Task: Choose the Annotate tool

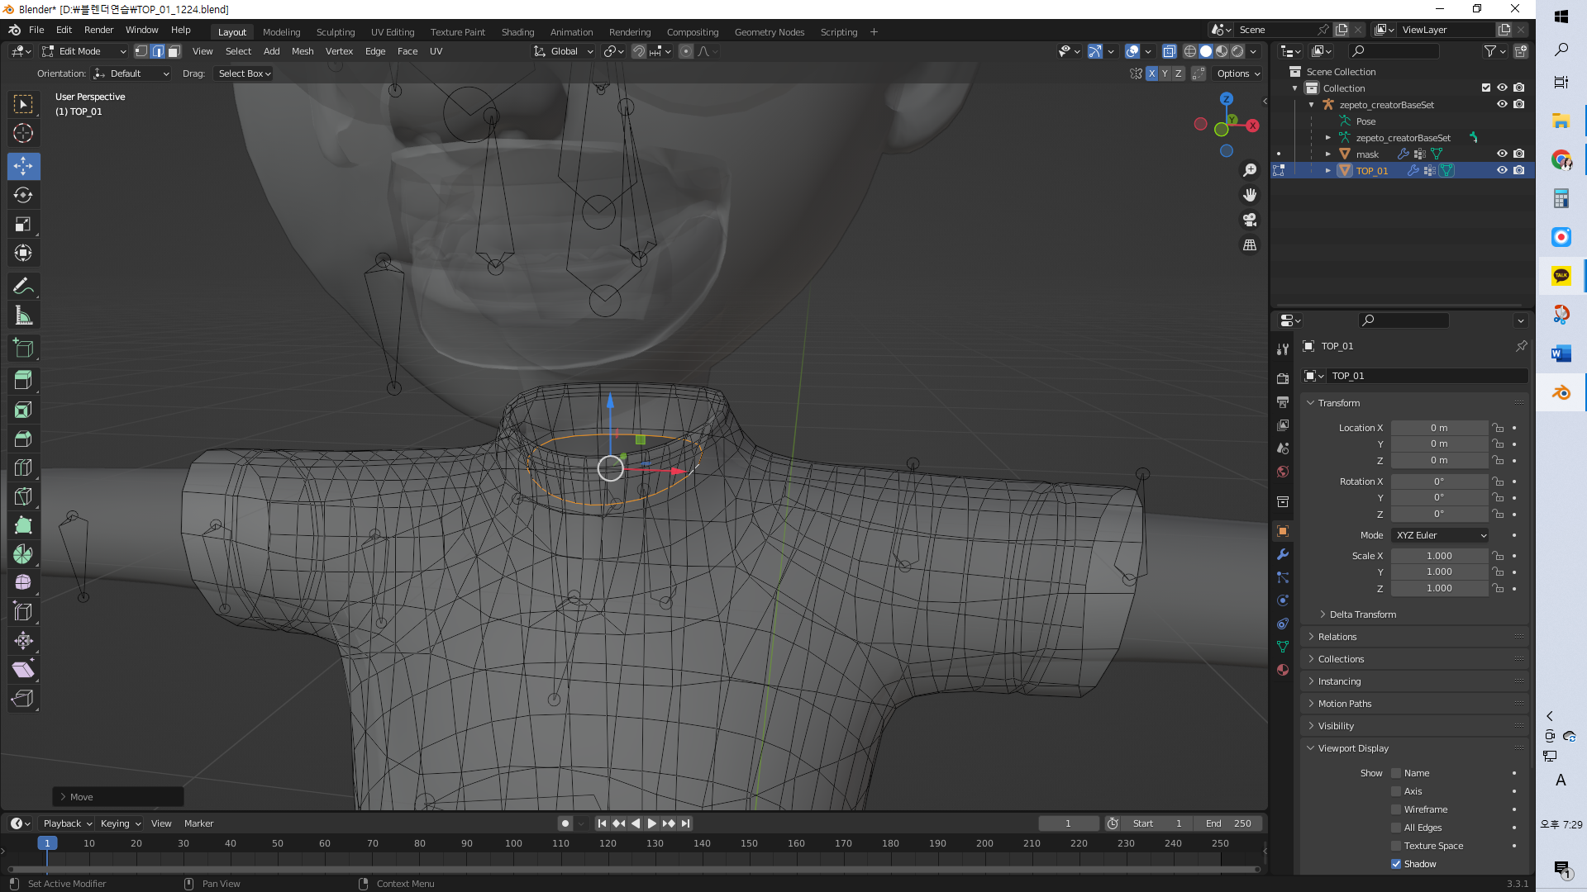Action: [x=23, y=286]
